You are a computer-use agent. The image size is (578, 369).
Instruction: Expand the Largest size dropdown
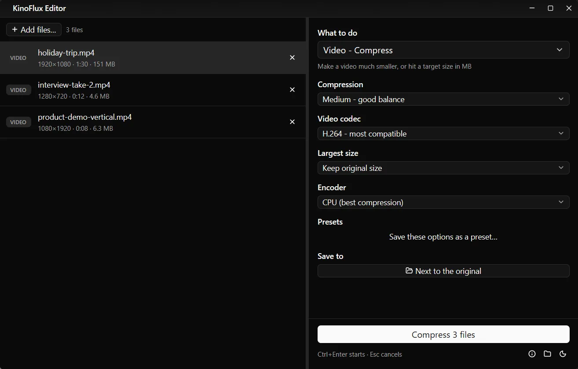(443, 168)
